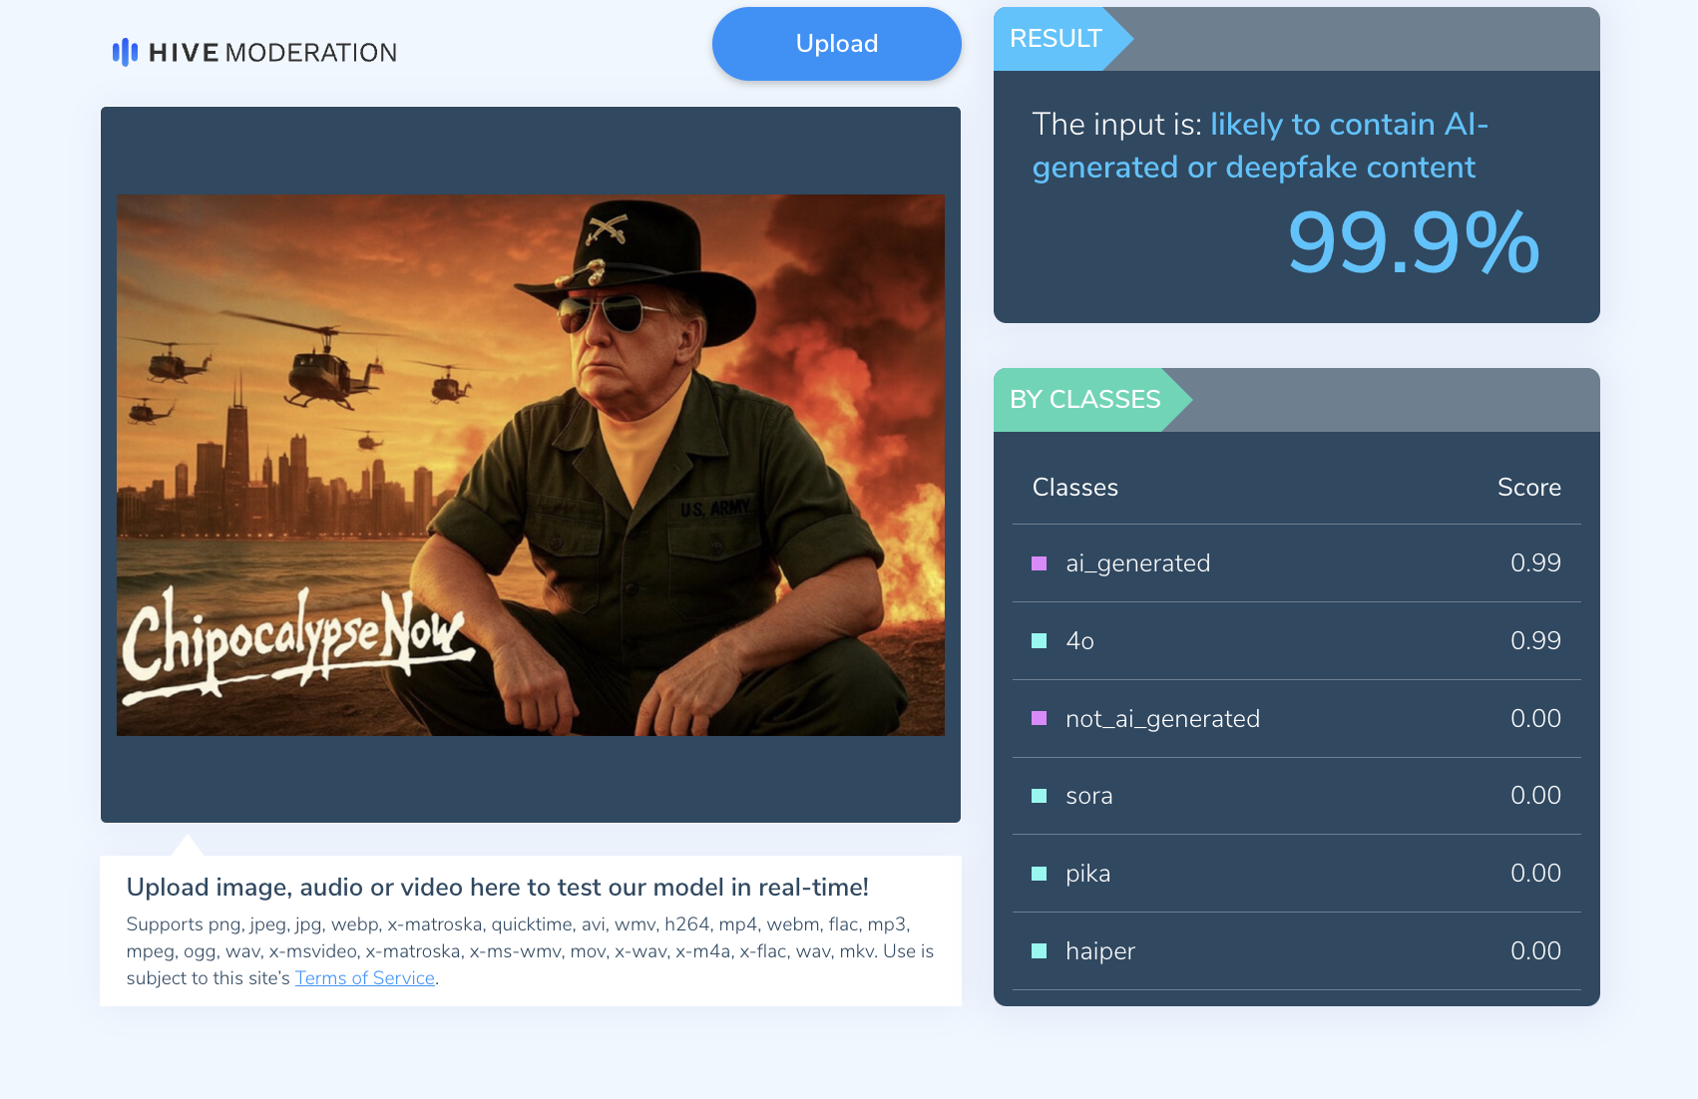This screenshot has width=1698, height=1099.
Task: Select the haiper class label
Action: [1100, 951]
